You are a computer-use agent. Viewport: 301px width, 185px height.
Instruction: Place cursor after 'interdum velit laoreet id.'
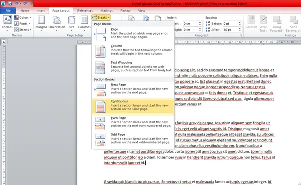click(x=145, y=163)
